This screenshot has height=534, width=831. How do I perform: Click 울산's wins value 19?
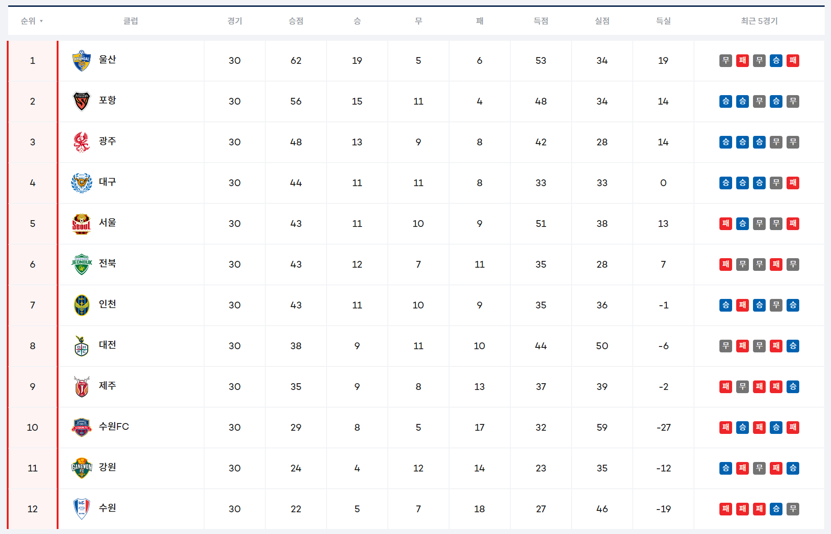point(357,61)
